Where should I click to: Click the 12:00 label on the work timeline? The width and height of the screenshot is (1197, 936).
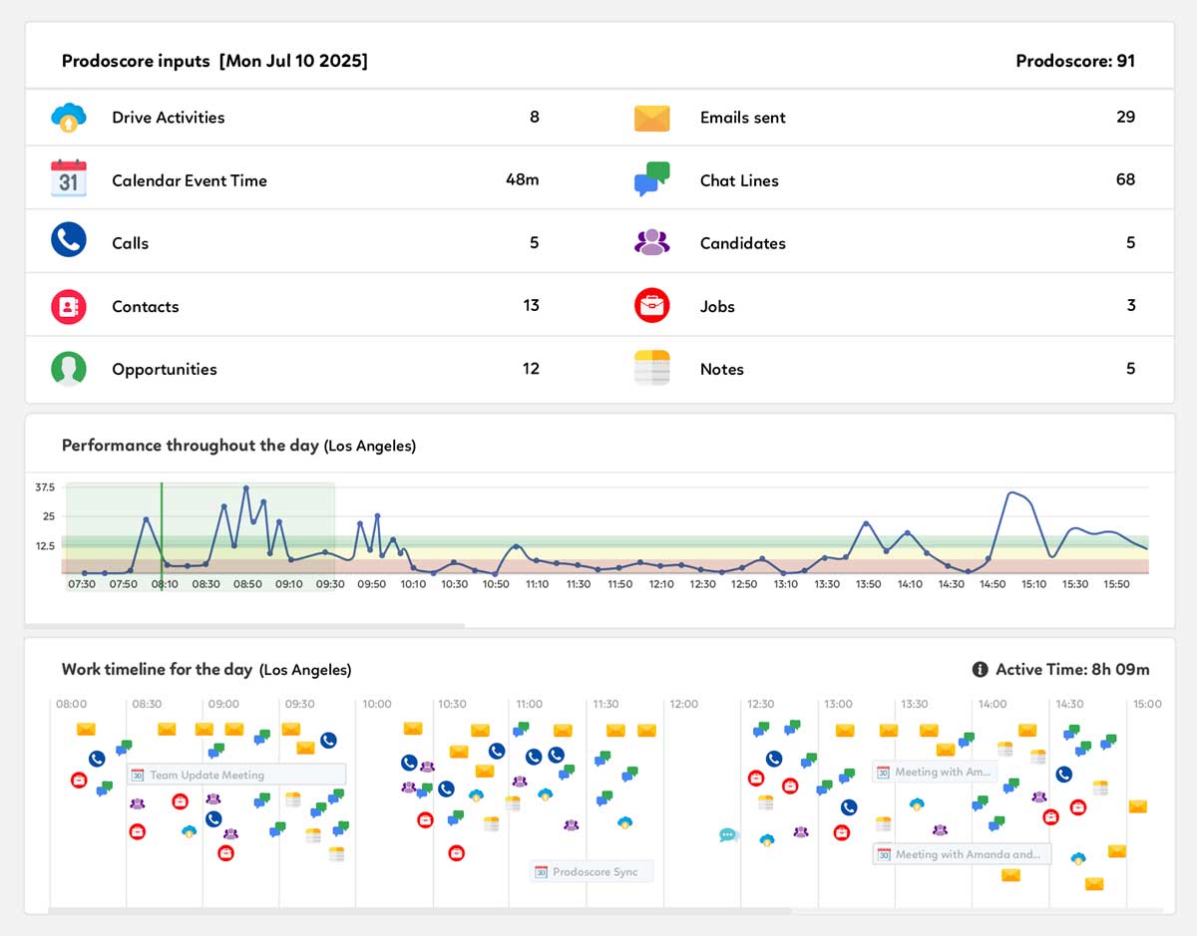point(682,704)
